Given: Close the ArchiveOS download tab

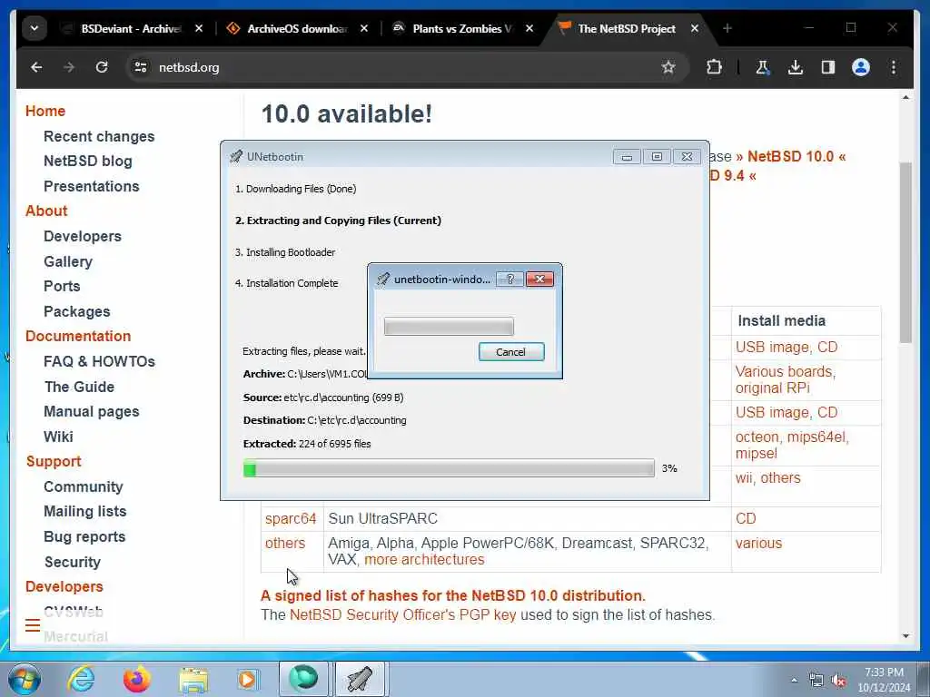Looking at the screenshot, I should [364, 28].
